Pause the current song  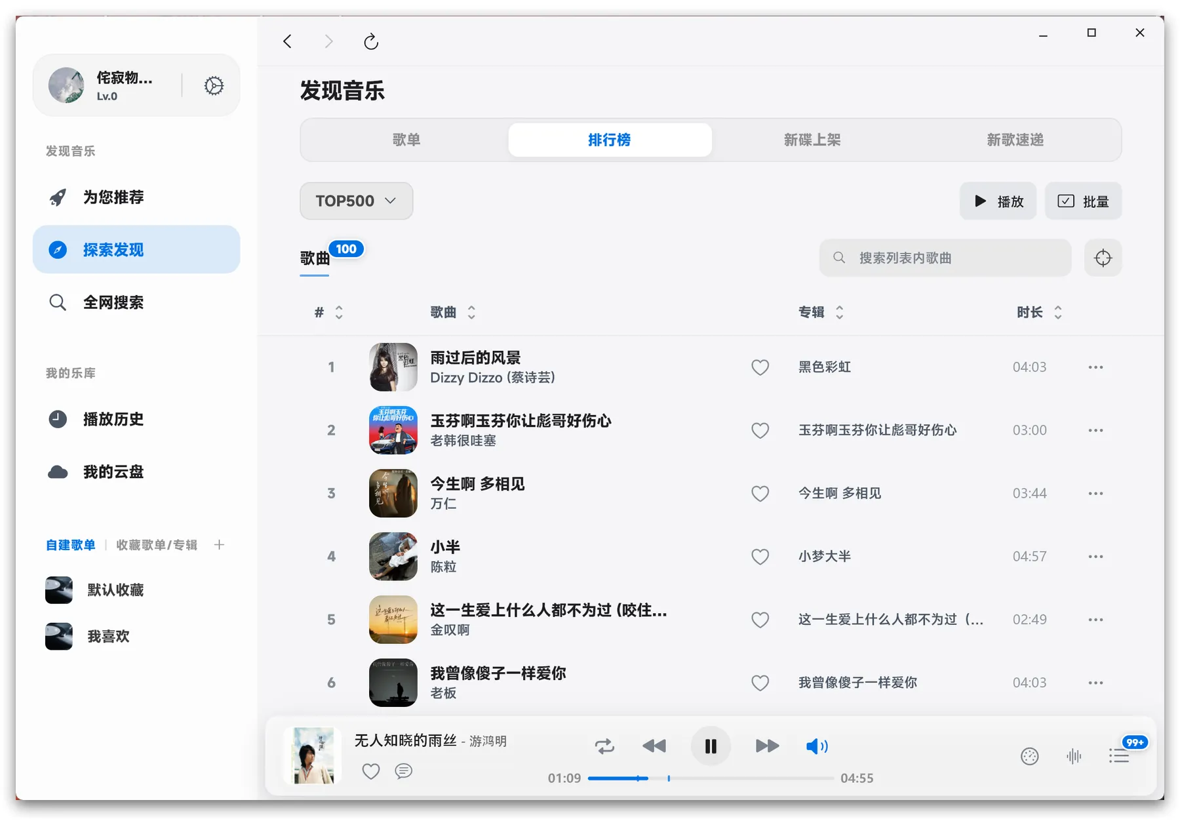(711, 746)
